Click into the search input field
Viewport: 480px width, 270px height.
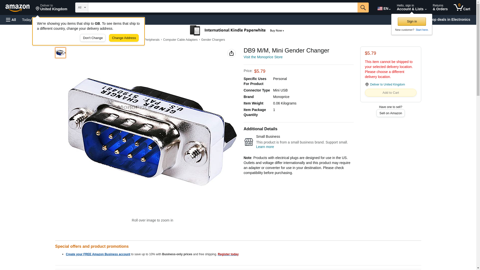(223, 7)
